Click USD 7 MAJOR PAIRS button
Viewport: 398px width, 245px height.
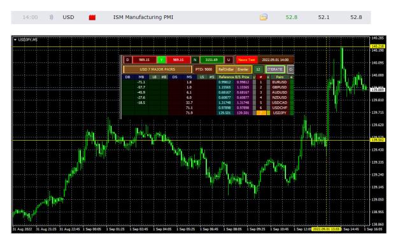[x=157, y=69]
